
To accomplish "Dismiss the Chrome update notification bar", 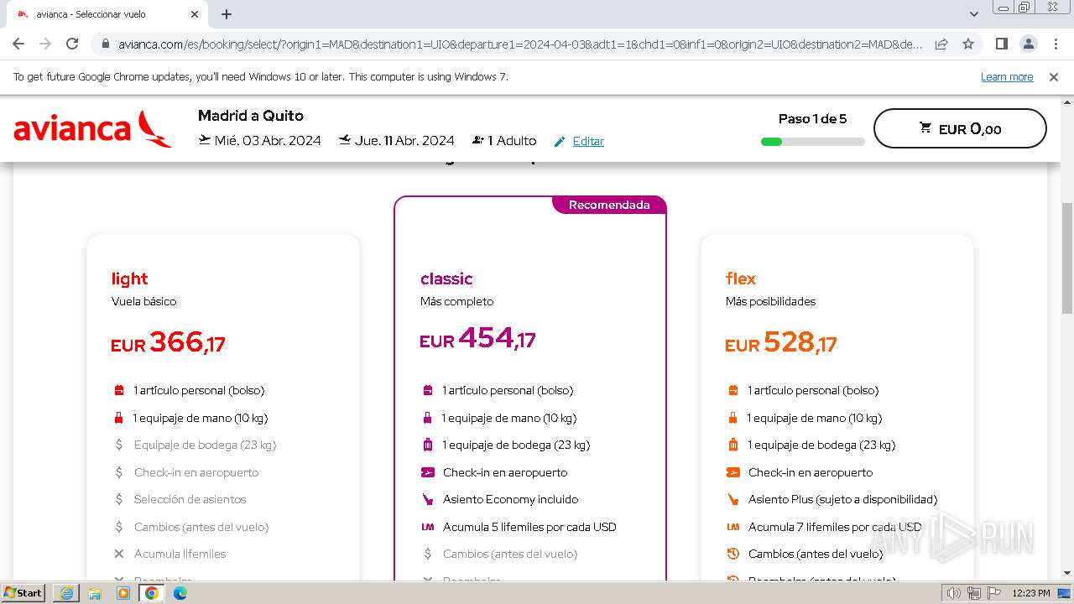I will coord(1054,77).
